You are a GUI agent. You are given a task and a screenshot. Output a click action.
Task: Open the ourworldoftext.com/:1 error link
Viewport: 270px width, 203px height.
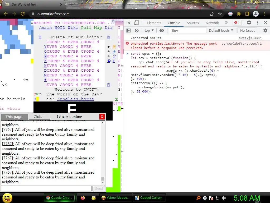pyautogui.click(x=242, y=44)
